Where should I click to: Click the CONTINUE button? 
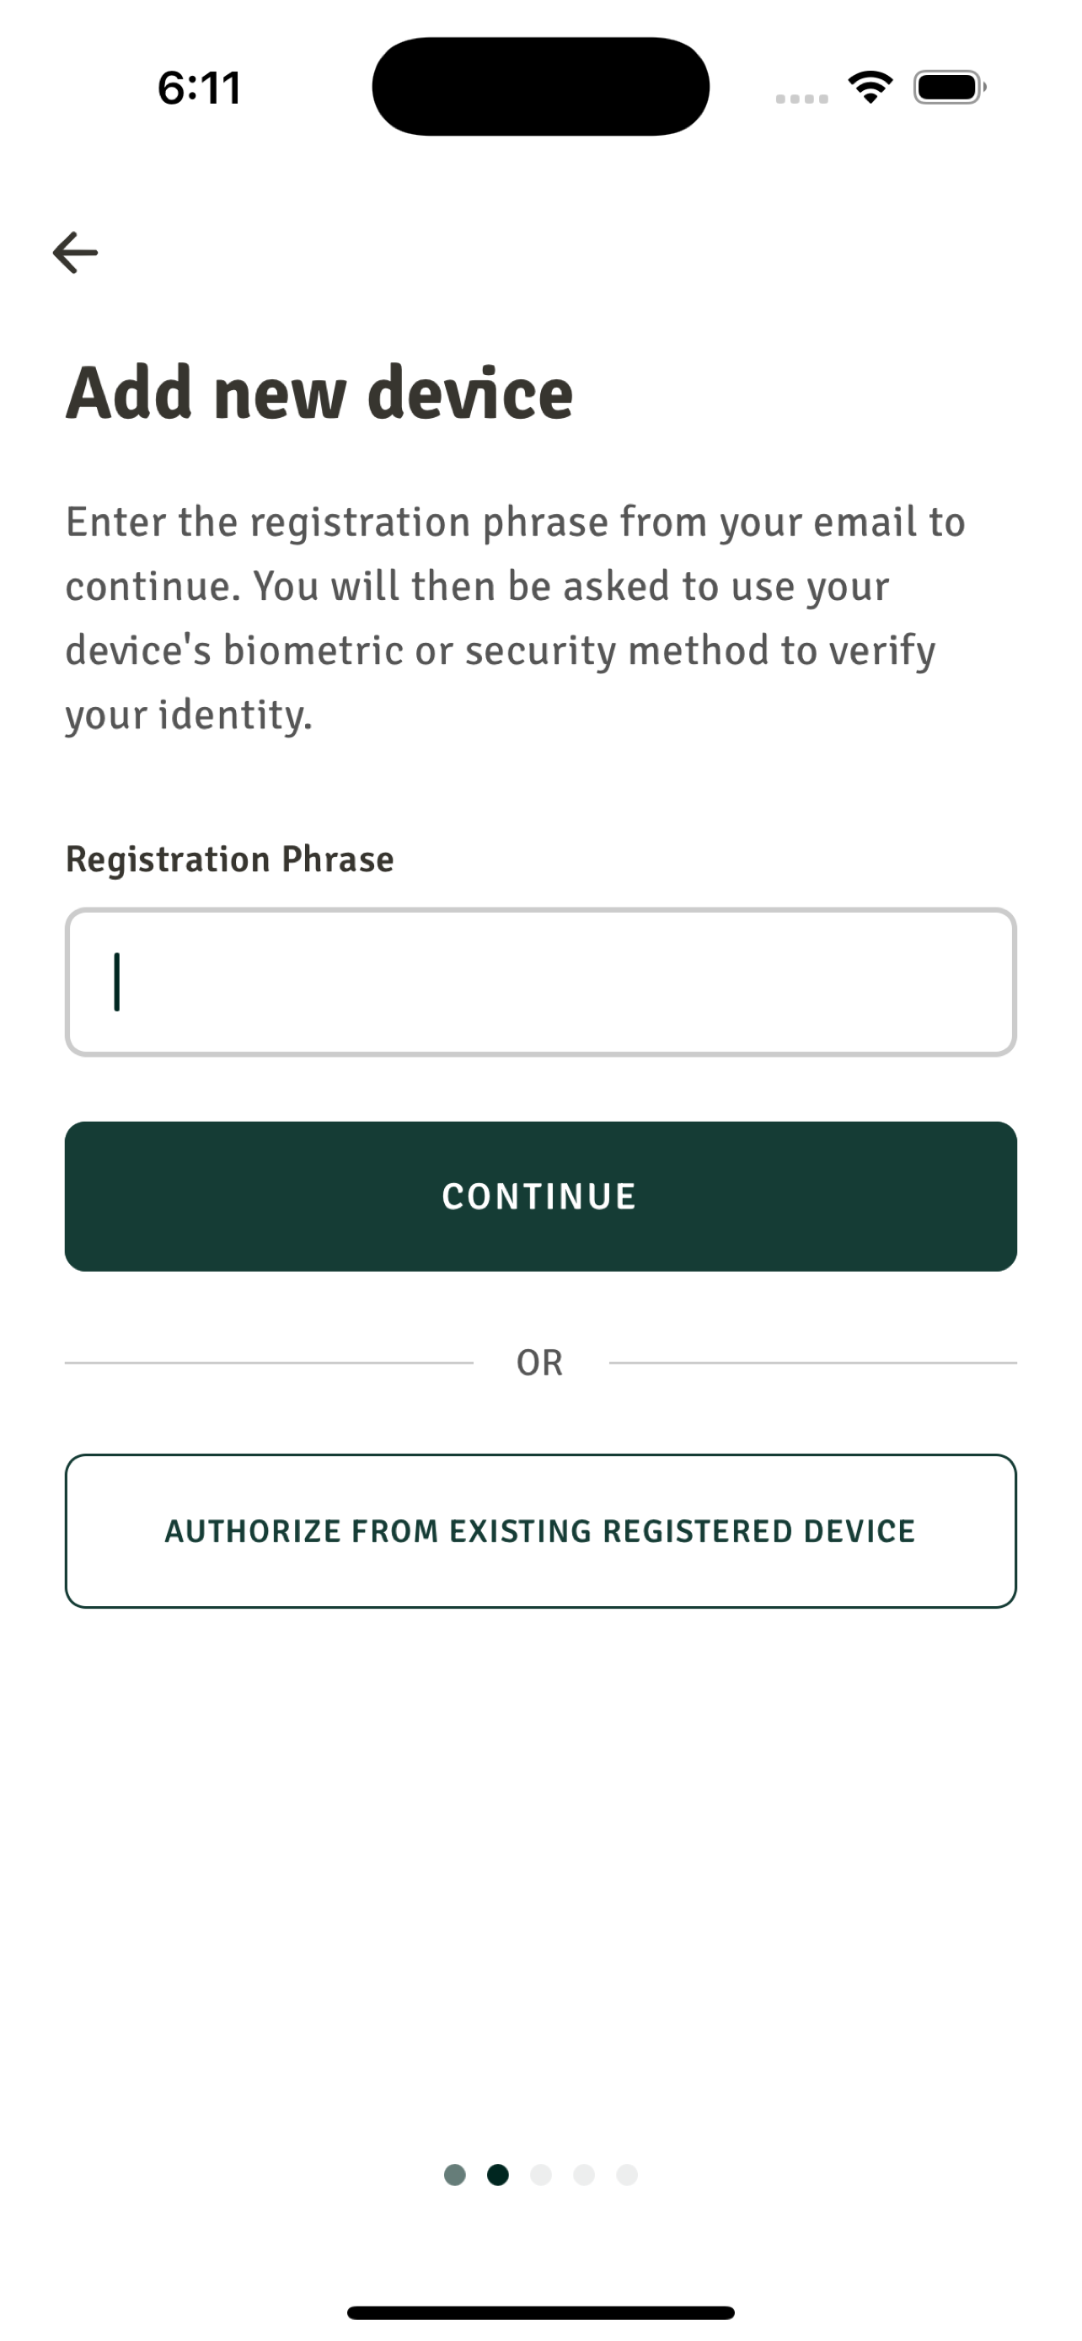540,1196
